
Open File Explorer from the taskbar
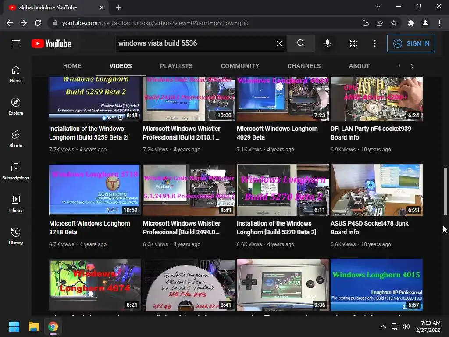tap(33, 326)
